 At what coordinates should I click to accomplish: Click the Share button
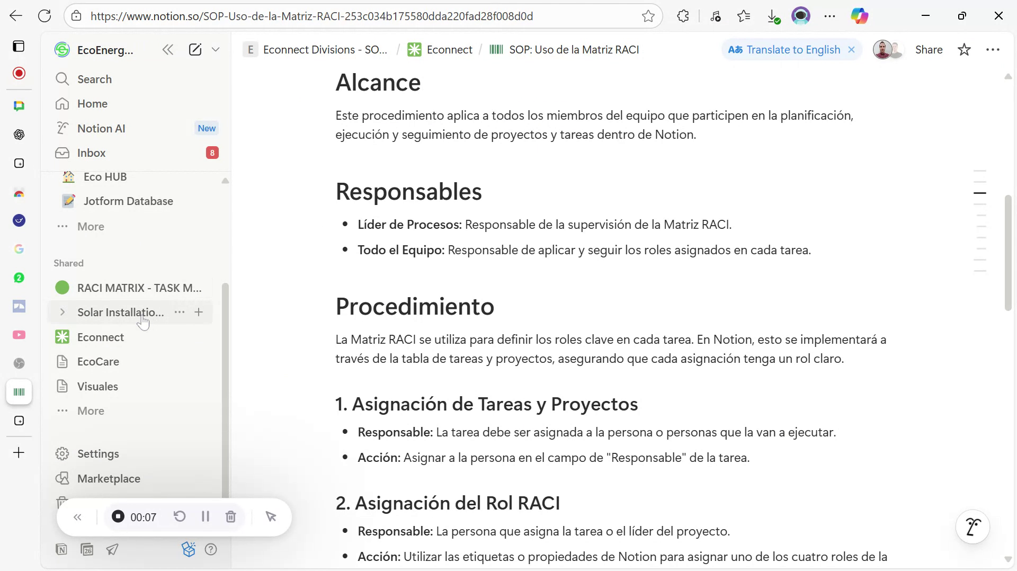[930, 49]
